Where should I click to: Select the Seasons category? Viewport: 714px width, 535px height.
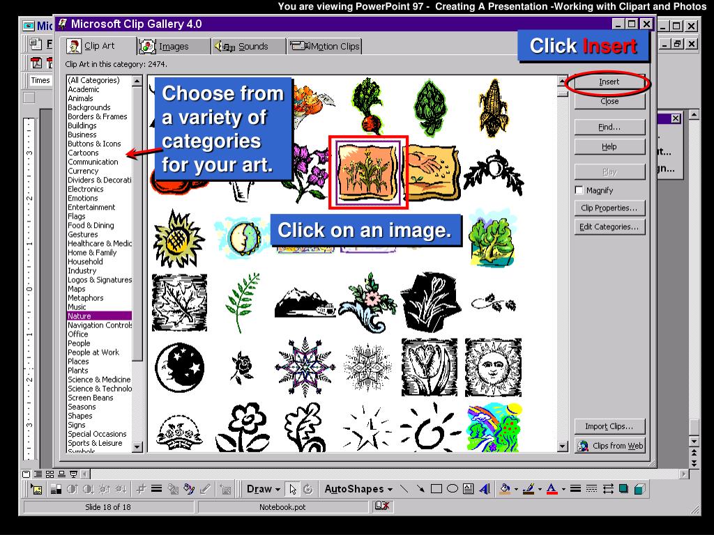click(82, 407)
